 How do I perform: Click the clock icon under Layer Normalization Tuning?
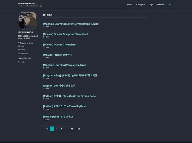44,27
